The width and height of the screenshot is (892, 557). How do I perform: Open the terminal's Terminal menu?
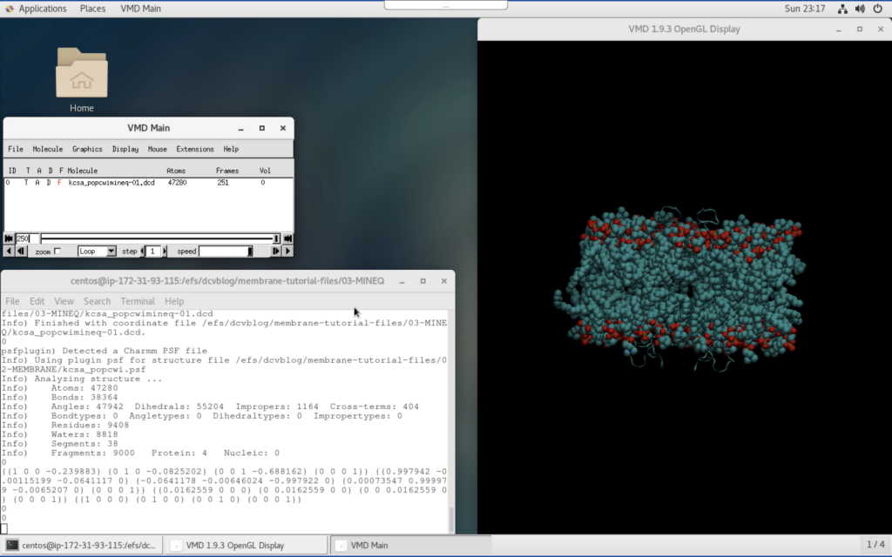click(x=137, y=301)
